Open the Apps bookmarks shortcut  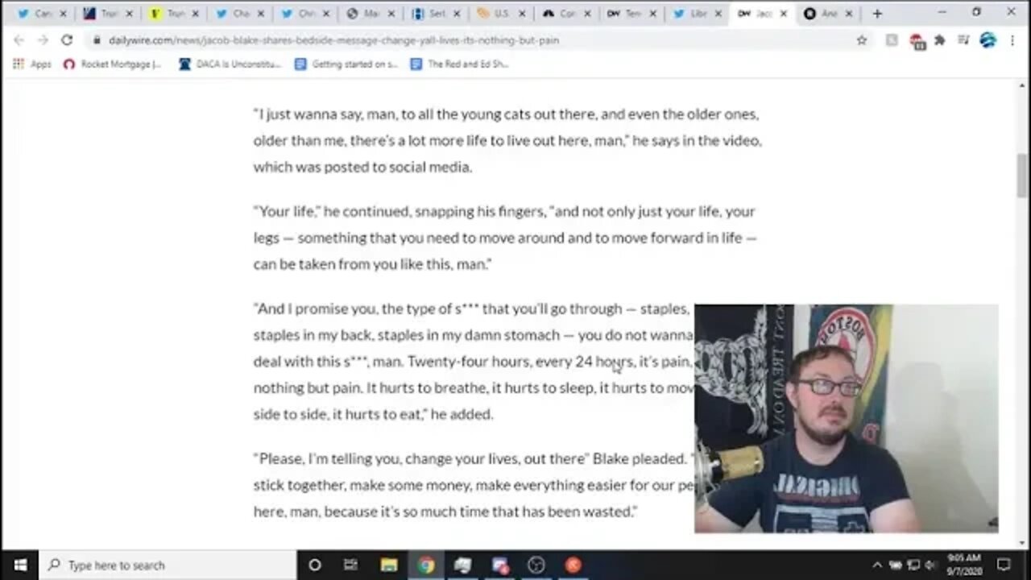click(32, 64)
